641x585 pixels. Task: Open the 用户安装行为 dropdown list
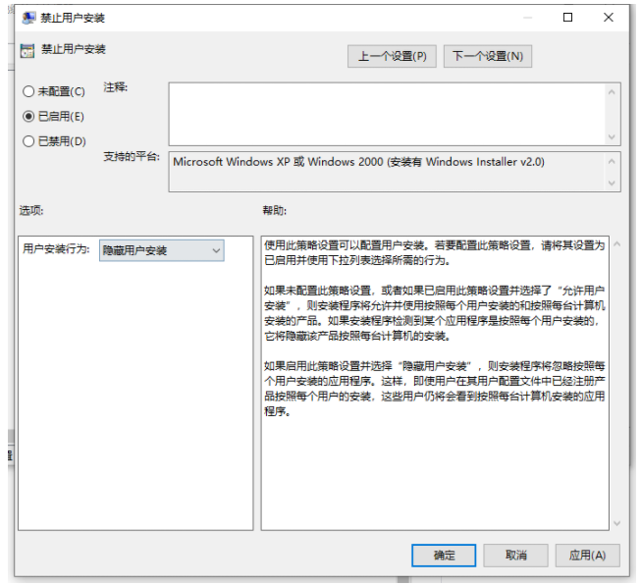click(x=162, y=251)
